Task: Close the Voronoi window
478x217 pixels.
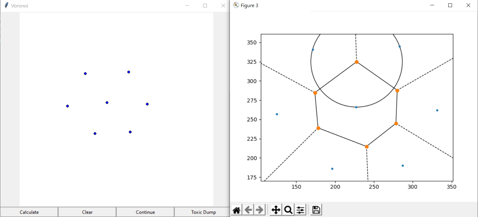Action: point(223,5)
